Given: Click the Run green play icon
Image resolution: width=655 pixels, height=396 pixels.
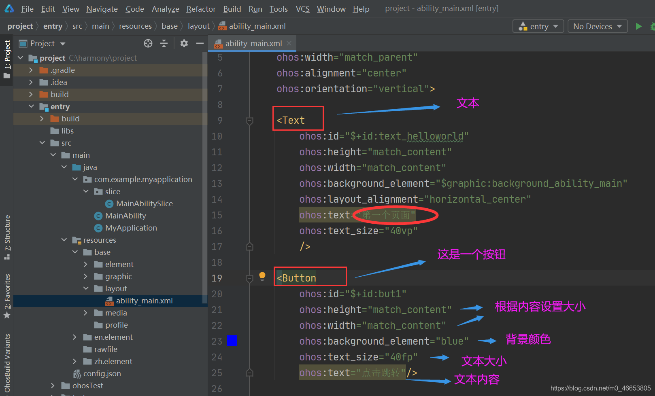Looking at the screenshot, I should tap(638, 26).
